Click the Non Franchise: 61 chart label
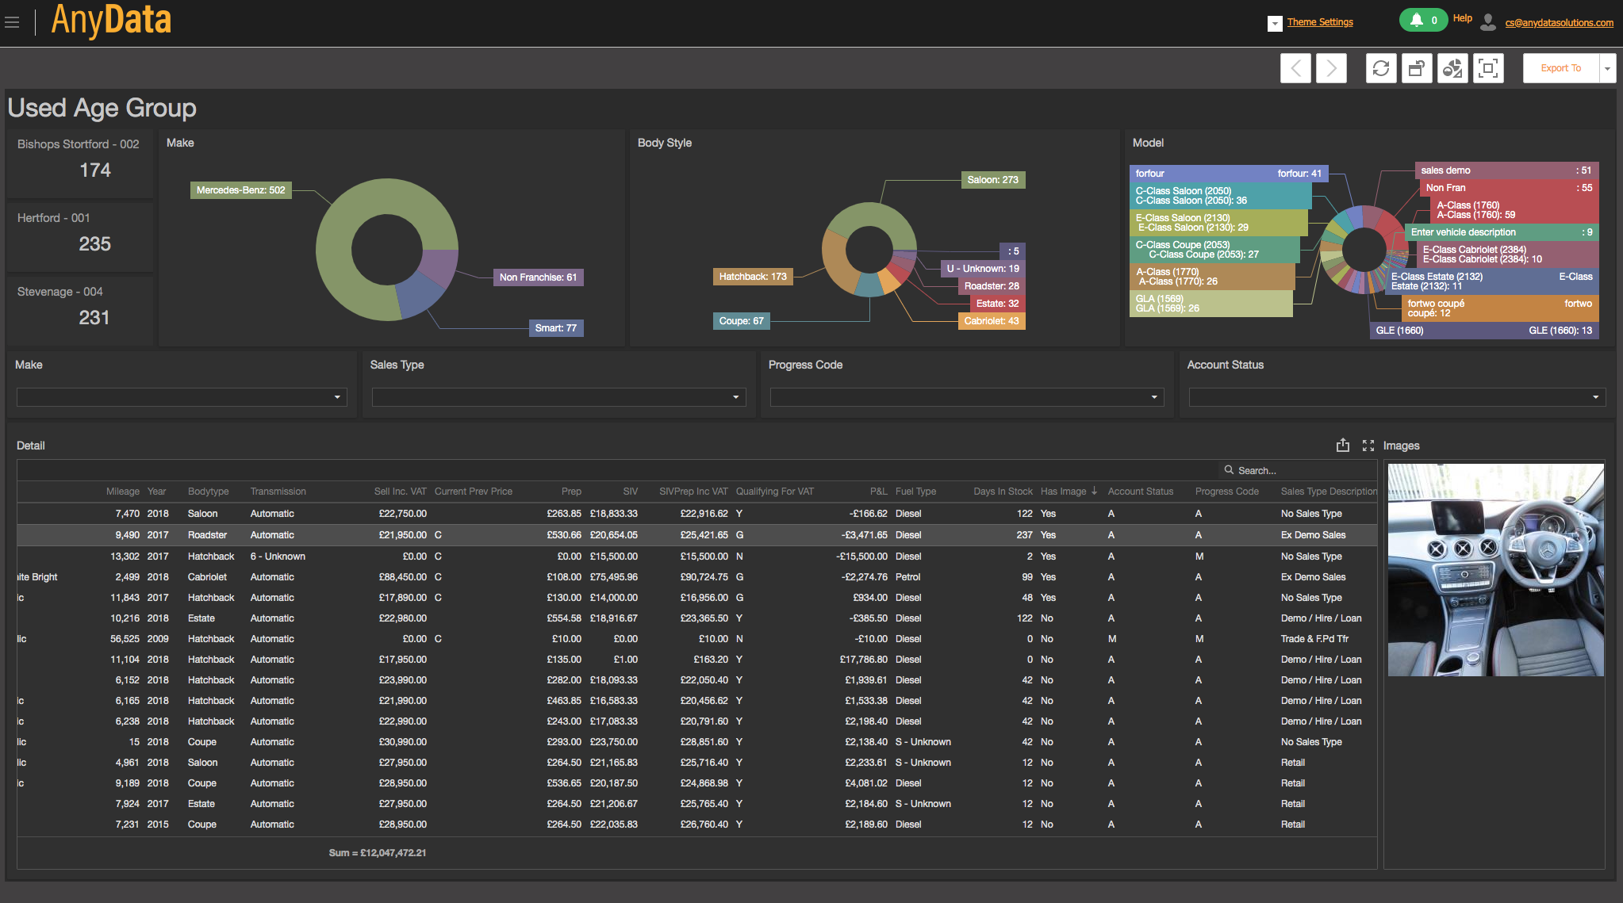The image size is (1623, 903). coord(538,277)
